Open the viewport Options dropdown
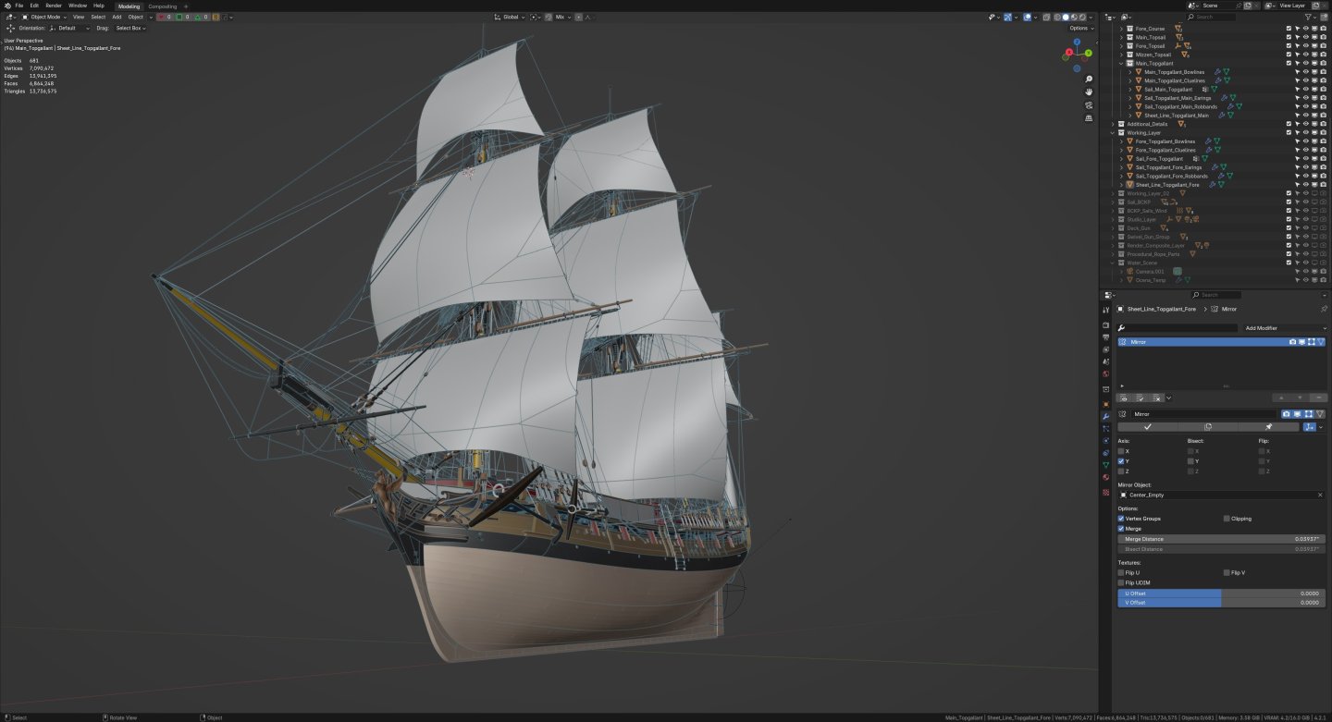The image size is (1332, 722). [1080, 28]
